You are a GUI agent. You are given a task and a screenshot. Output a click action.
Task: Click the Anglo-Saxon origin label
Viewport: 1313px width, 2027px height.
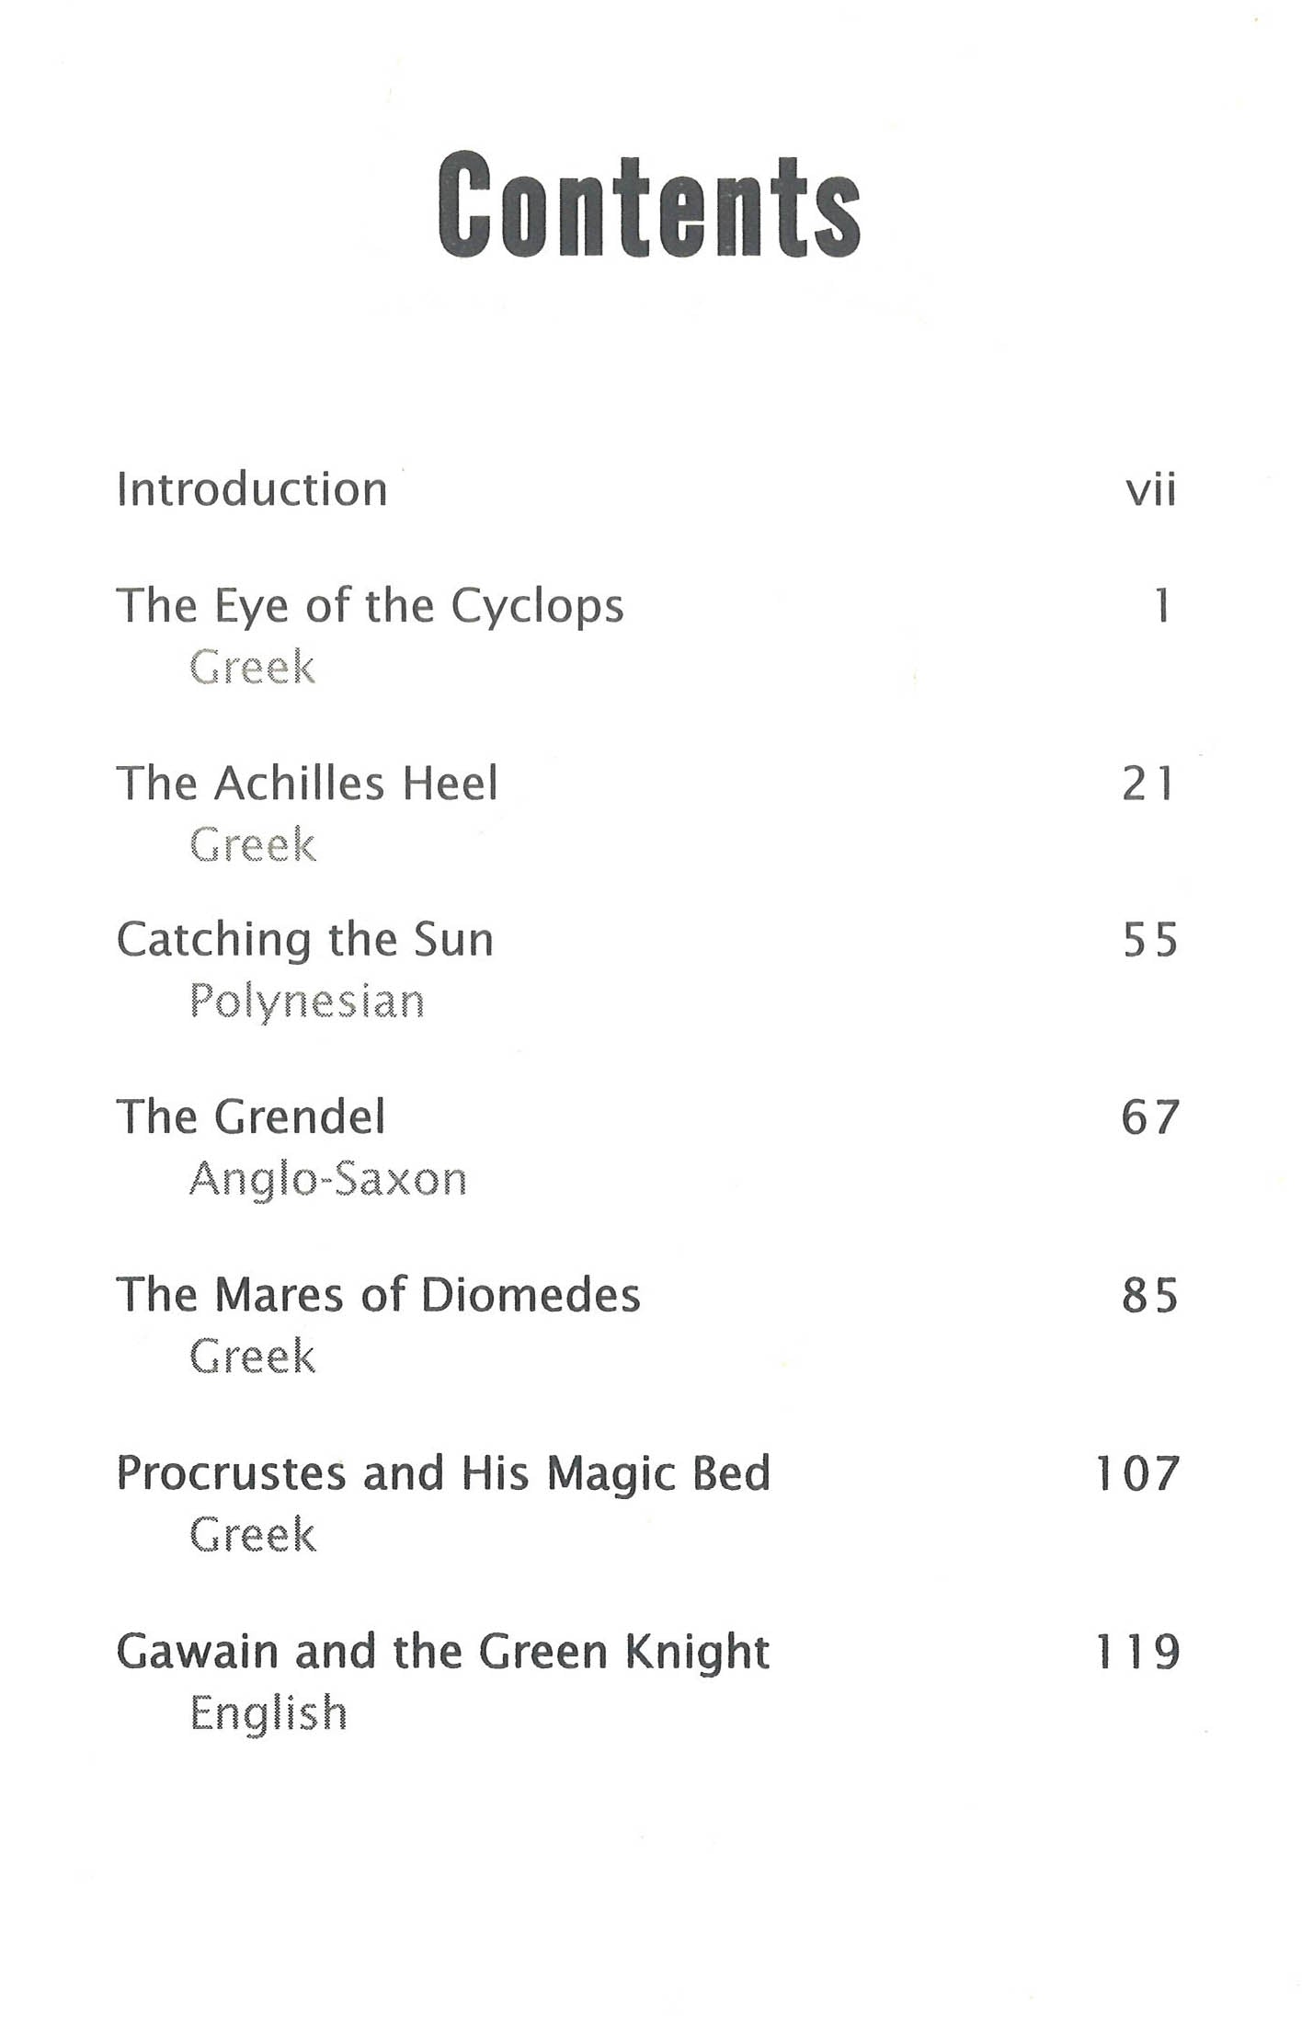pyautogui.click(x=328, y=1180)
